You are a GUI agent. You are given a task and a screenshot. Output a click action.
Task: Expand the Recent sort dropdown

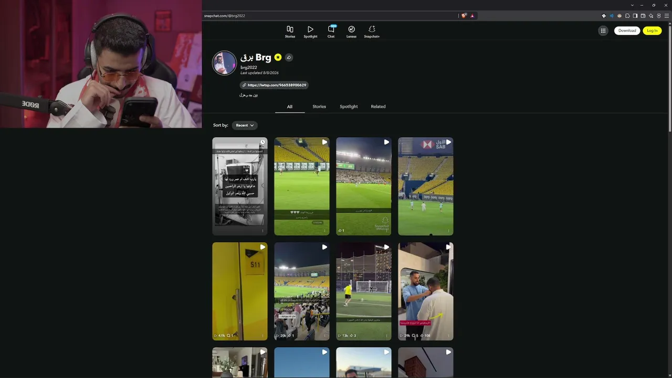[245, 125]
